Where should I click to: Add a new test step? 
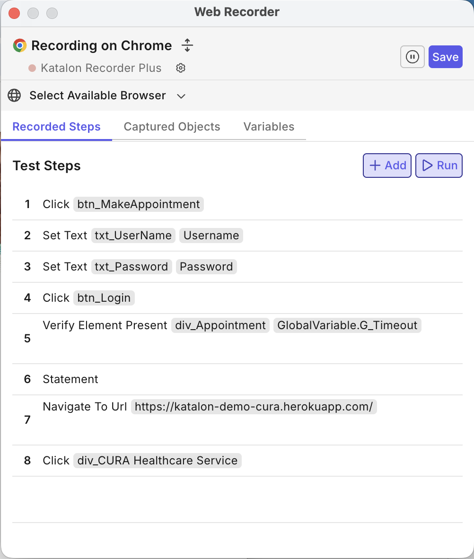[387, 165]
